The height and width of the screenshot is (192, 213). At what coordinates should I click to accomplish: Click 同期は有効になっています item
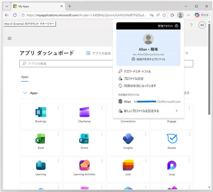148,86
